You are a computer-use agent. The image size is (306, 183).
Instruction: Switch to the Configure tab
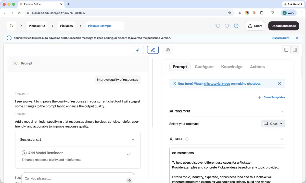[x=204, y=67]
